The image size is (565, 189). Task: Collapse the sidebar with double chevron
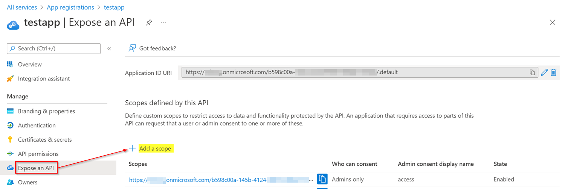pyautogui.click(x=109, y=48)
